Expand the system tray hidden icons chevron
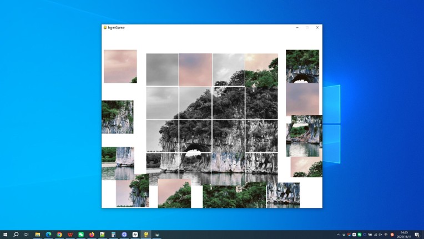Viewport: 424px width, 239px height. 338,235
